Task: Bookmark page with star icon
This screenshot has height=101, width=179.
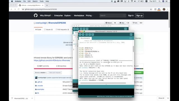Action: [x=151, y=9]
